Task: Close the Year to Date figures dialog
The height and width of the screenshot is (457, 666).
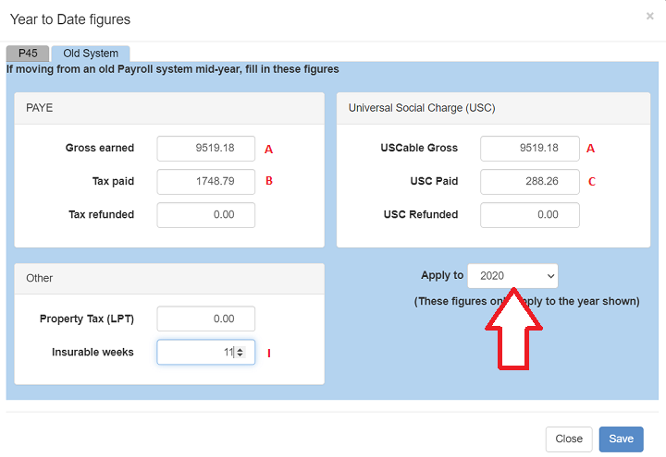Action: point(649,17)
